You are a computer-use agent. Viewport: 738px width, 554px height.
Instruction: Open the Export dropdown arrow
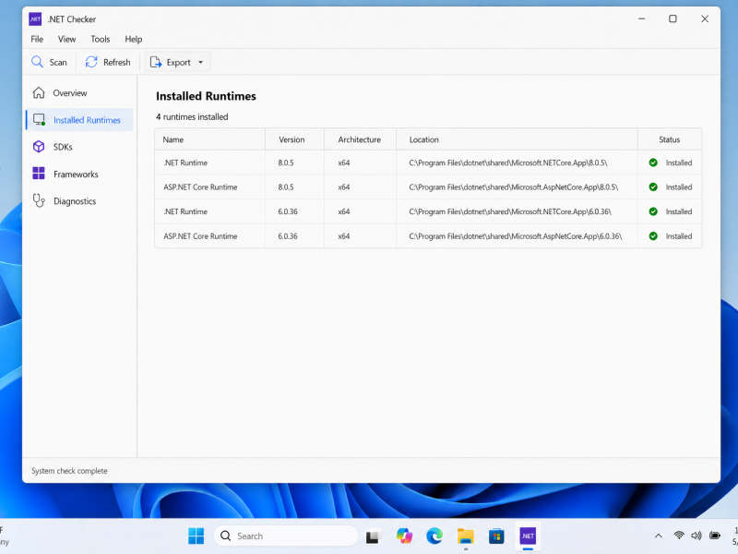pyautogui.click(x=200, y=62)
